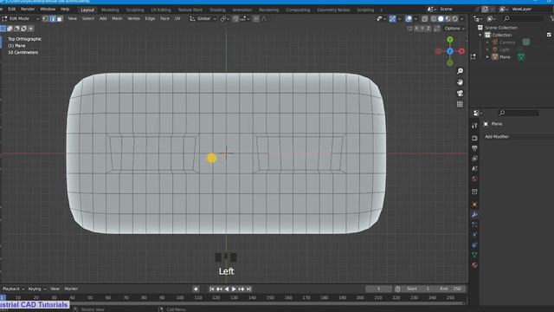
Task: Toggle X-ray mode icon
Action: coord(425,19)
